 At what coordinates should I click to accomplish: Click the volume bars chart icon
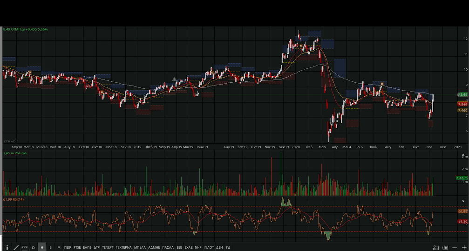click(445, 247)
